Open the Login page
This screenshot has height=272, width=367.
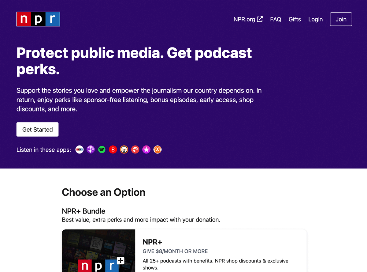click(315, 19)
